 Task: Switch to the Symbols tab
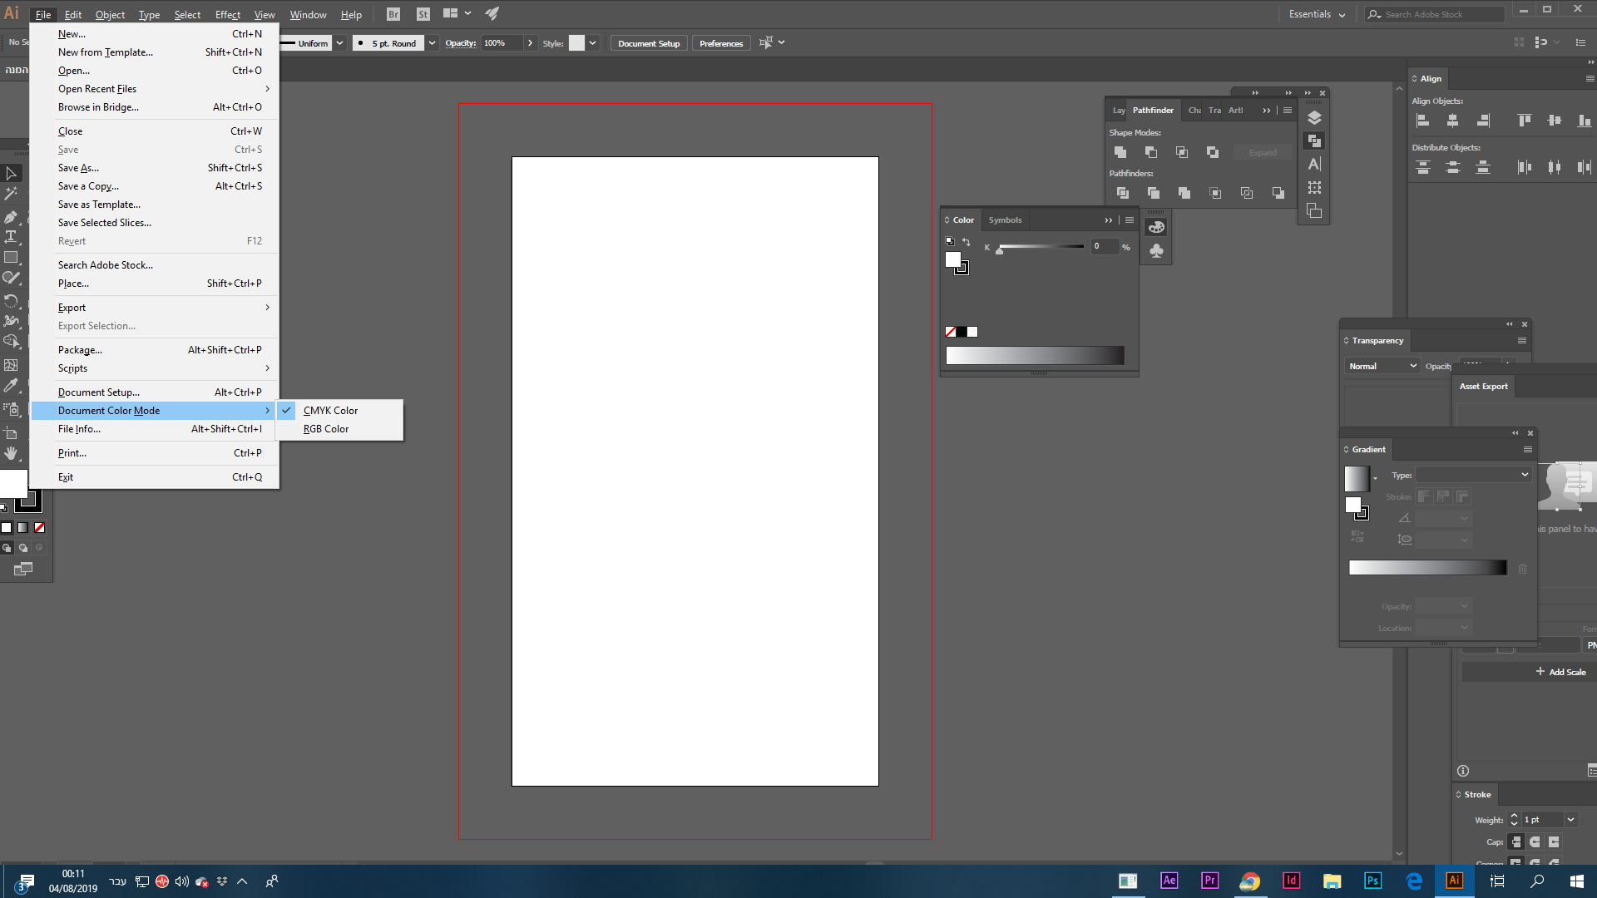click(1005, 220)
